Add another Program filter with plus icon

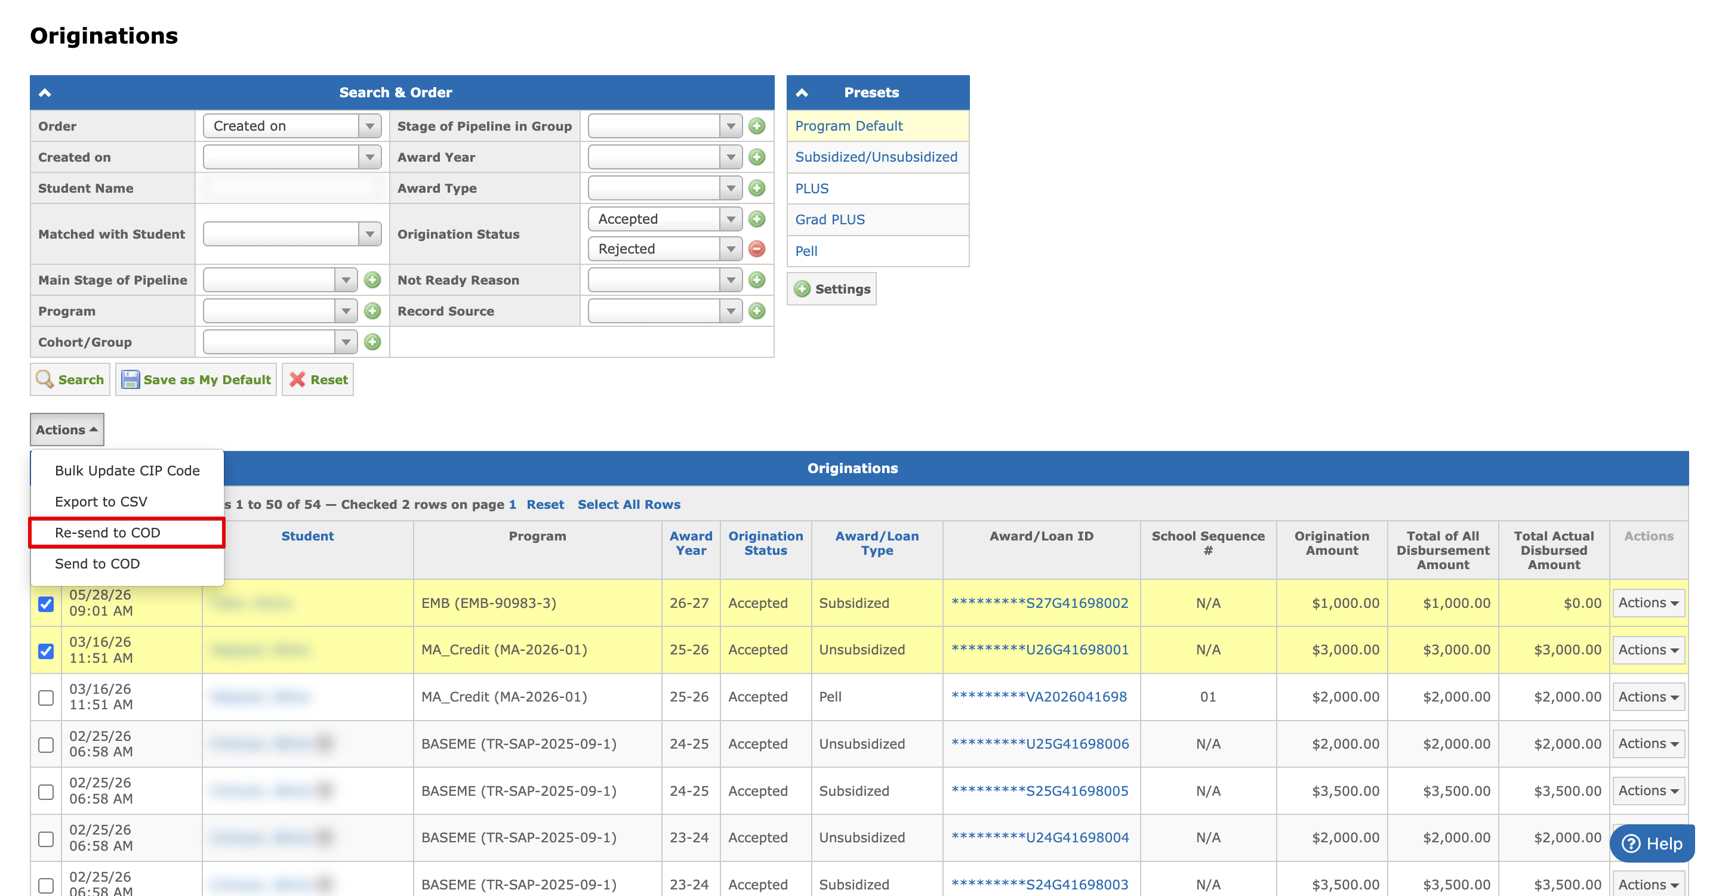click(372, 311)
